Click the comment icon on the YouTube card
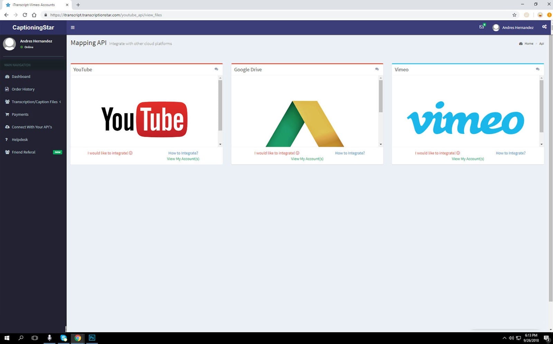Image resolution: width=553 pixels, height=344 pixels. tap(216, 69)
